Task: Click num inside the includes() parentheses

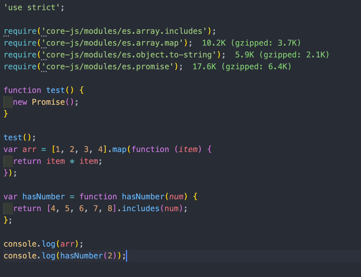Action: click(172, 208)
